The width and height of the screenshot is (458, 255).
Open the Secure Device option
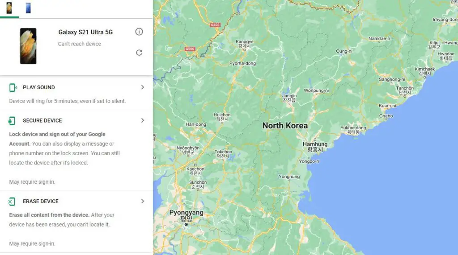[x=76, y=151]
